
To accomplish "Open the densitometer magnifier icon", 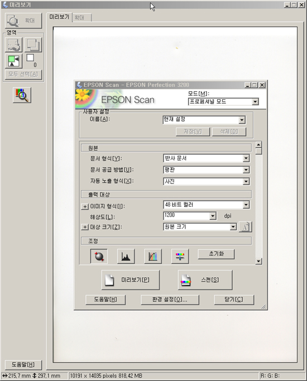I will tap(22, 95).
